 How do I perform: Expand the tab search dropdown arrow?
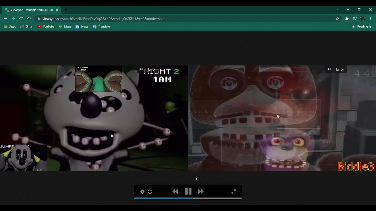click(337, 10)
